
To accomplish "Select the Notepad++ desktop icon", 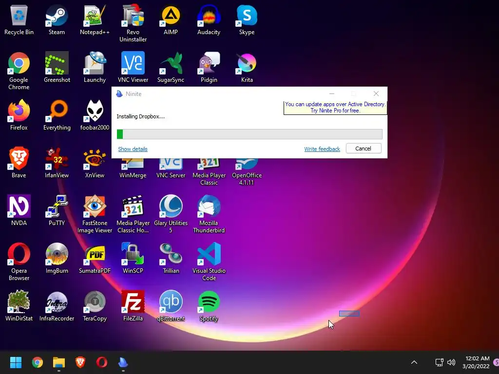I will click(x=95, y=19).
